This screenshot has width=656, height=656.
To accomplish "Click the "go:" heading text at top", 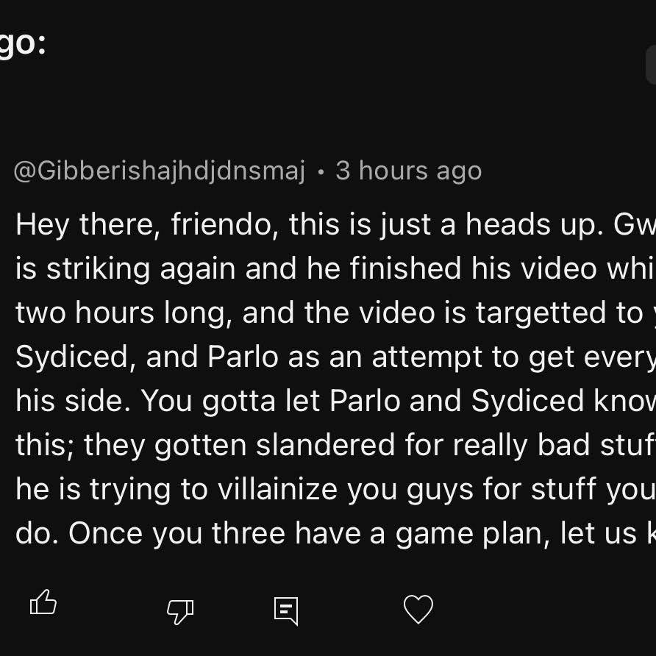I will point(23,44).
